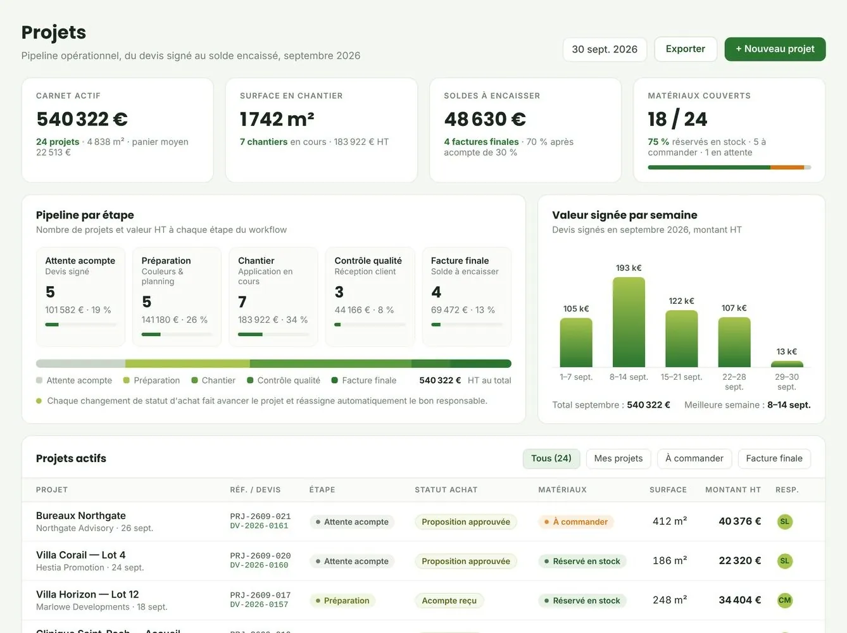Sort by the STATUT ACHAT column header
Viewport: 847px width, 633px height.
pos(446,490)
